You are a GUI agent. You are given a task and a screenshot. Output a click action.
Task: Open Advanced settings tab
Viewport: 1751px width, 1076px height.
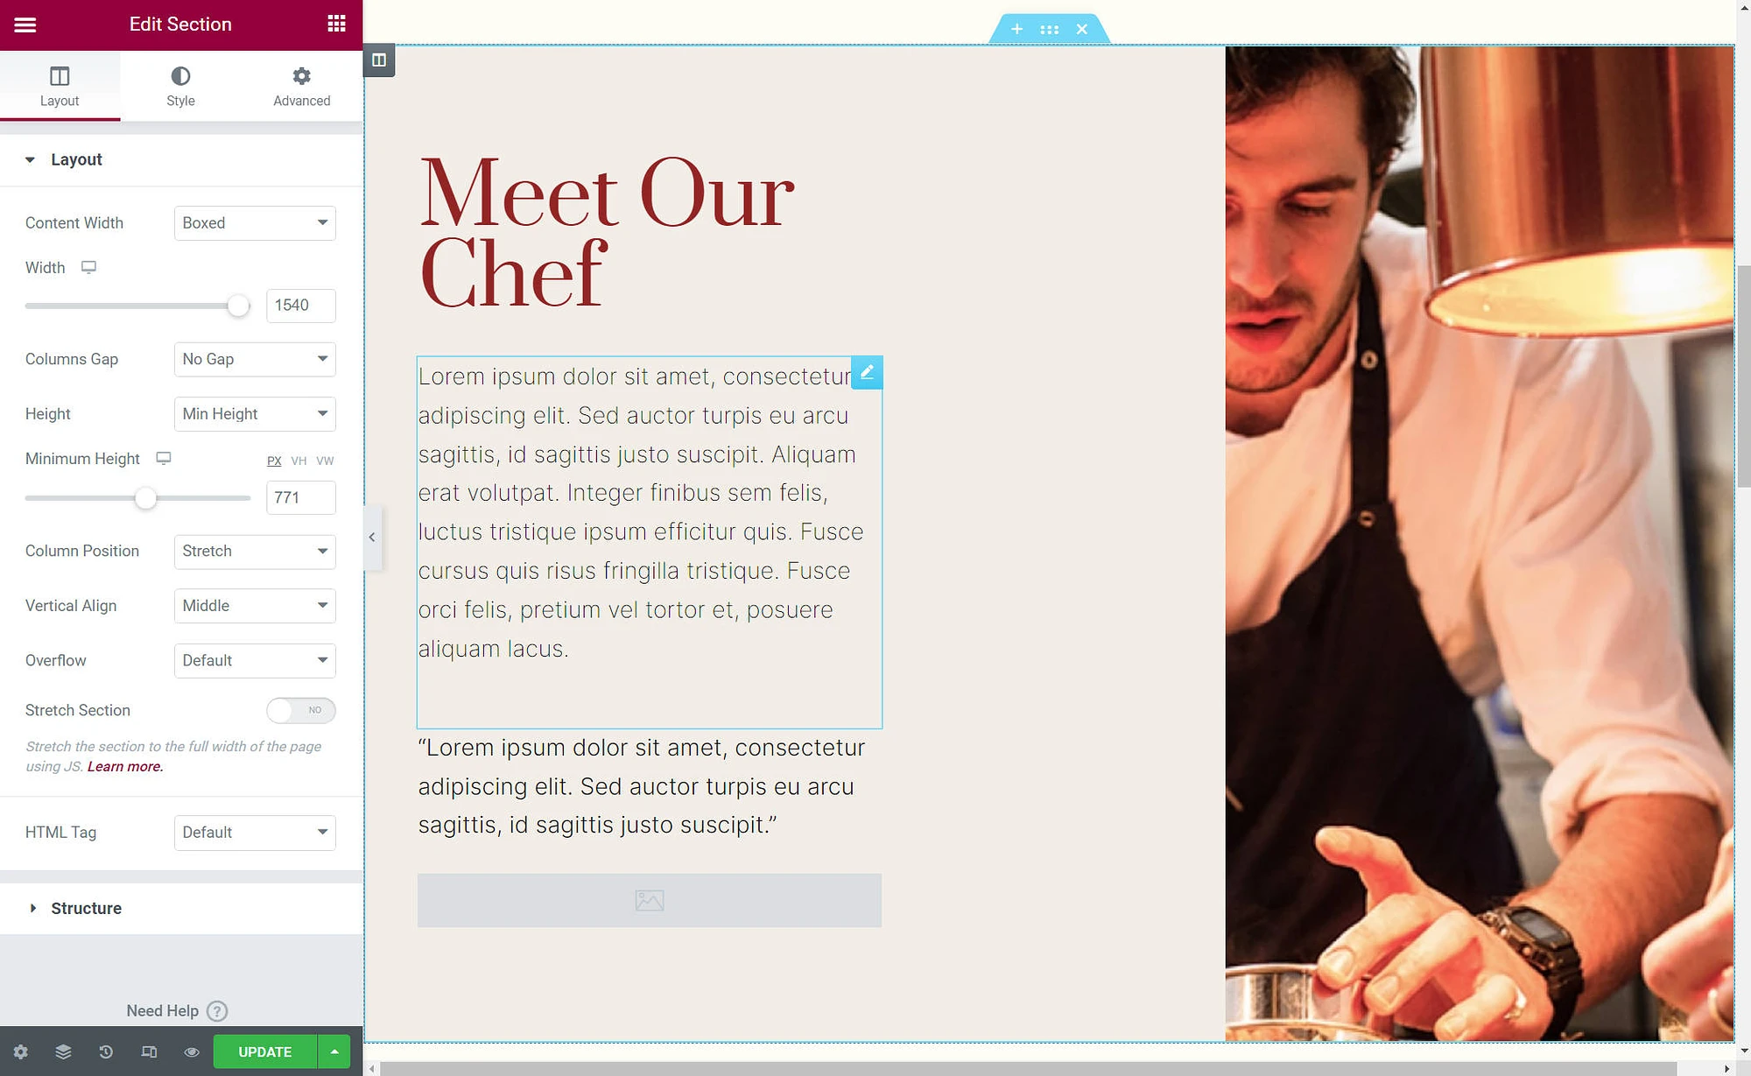coord(300,85)
